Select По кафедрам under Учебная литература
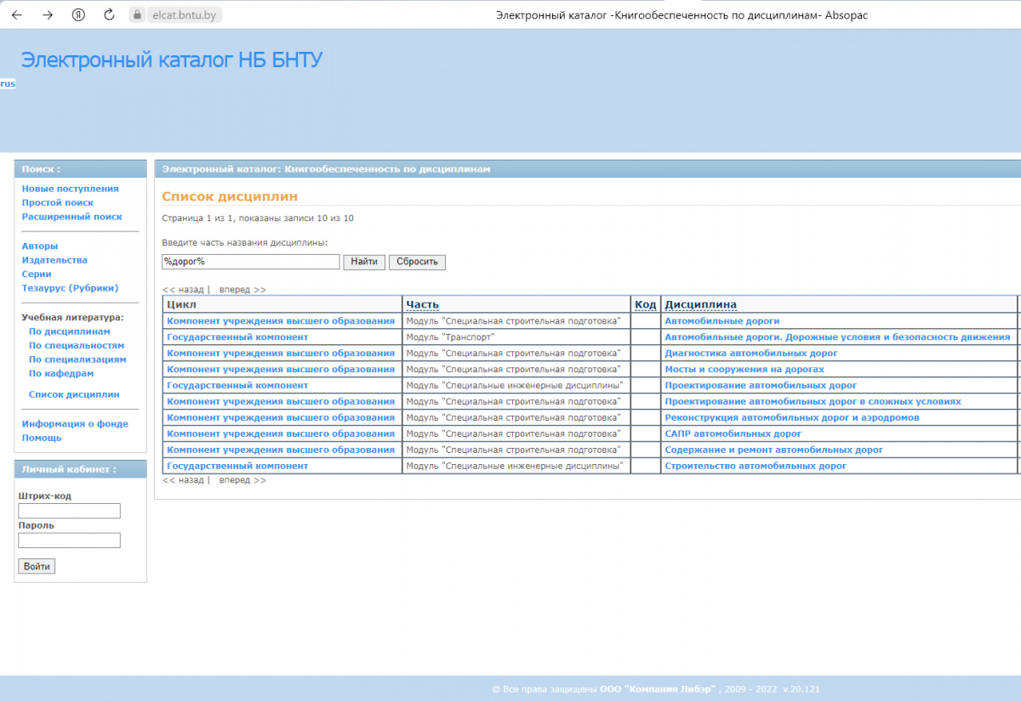 click(60, 373)
